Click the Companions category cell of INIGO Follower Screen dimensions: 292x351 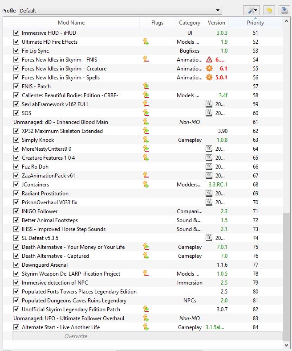[190, 211]
